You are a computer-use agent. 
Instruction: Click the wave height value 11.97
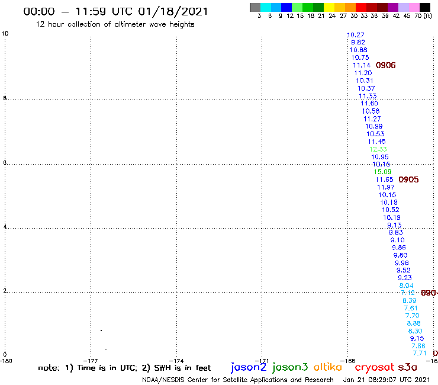tap(386, 187)
